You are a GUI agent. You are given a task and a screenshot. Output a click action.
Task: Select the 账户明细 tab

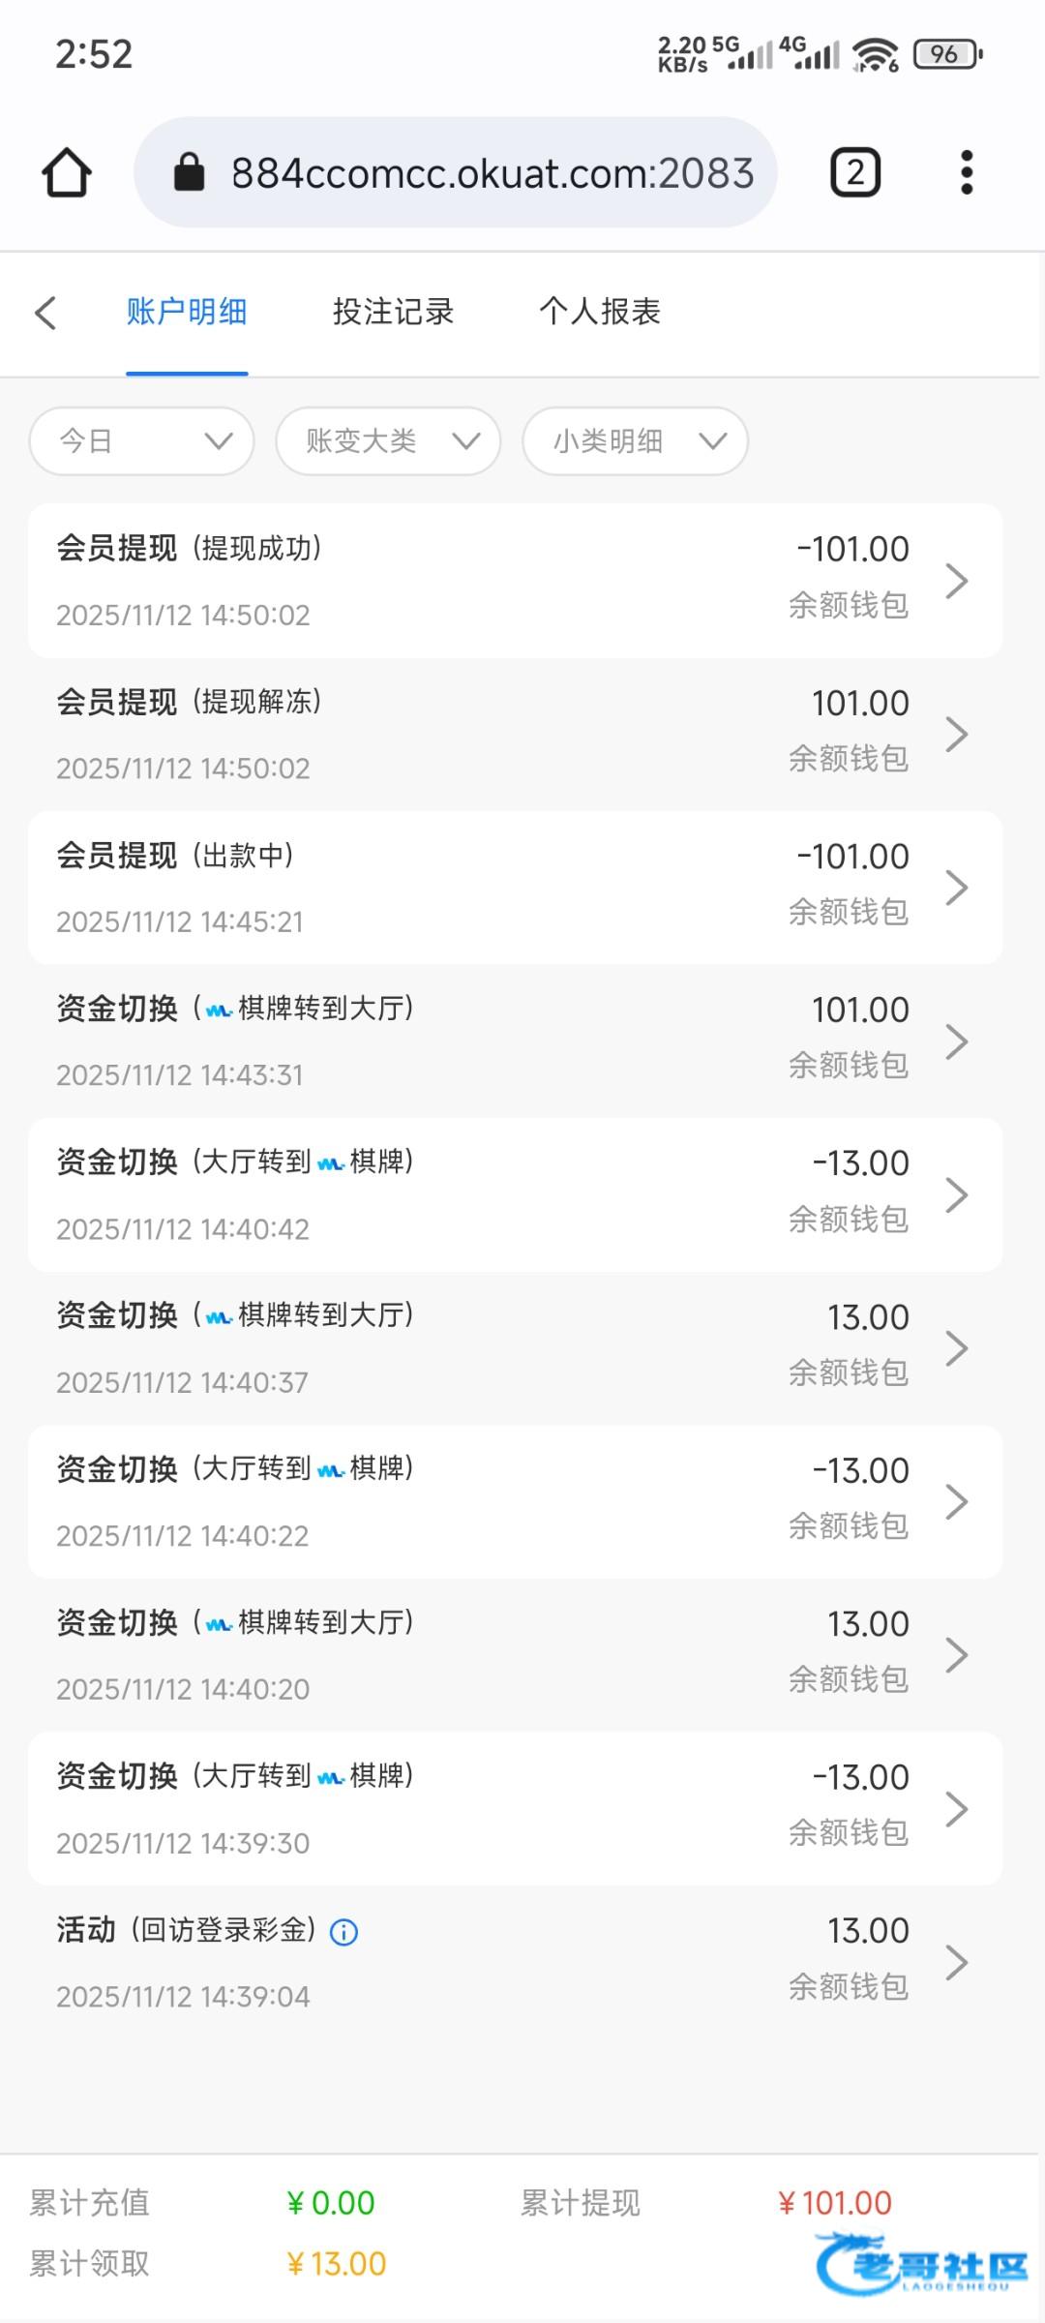coord(187,312)
